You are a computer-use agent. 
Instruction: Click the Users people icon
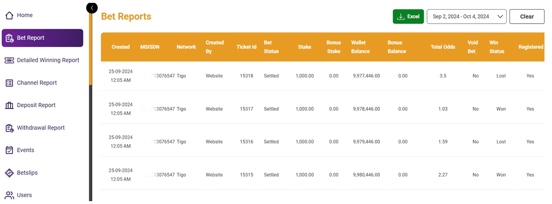(x=10, y=195)
